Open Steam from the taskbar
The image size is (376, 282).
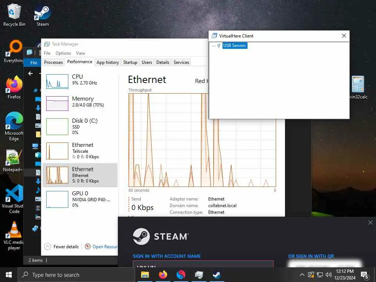click(217, 275)
